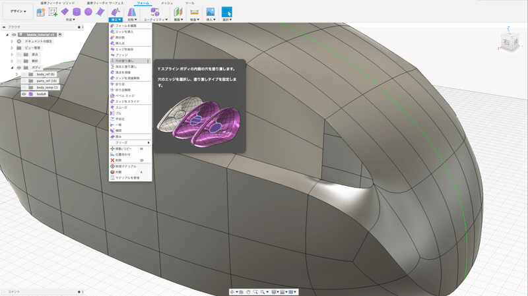Image resolution: width=528 pixels, height=296 pixels.
Task: Click the Create Form icon in toolbar
Action: (x=41, y=12)
